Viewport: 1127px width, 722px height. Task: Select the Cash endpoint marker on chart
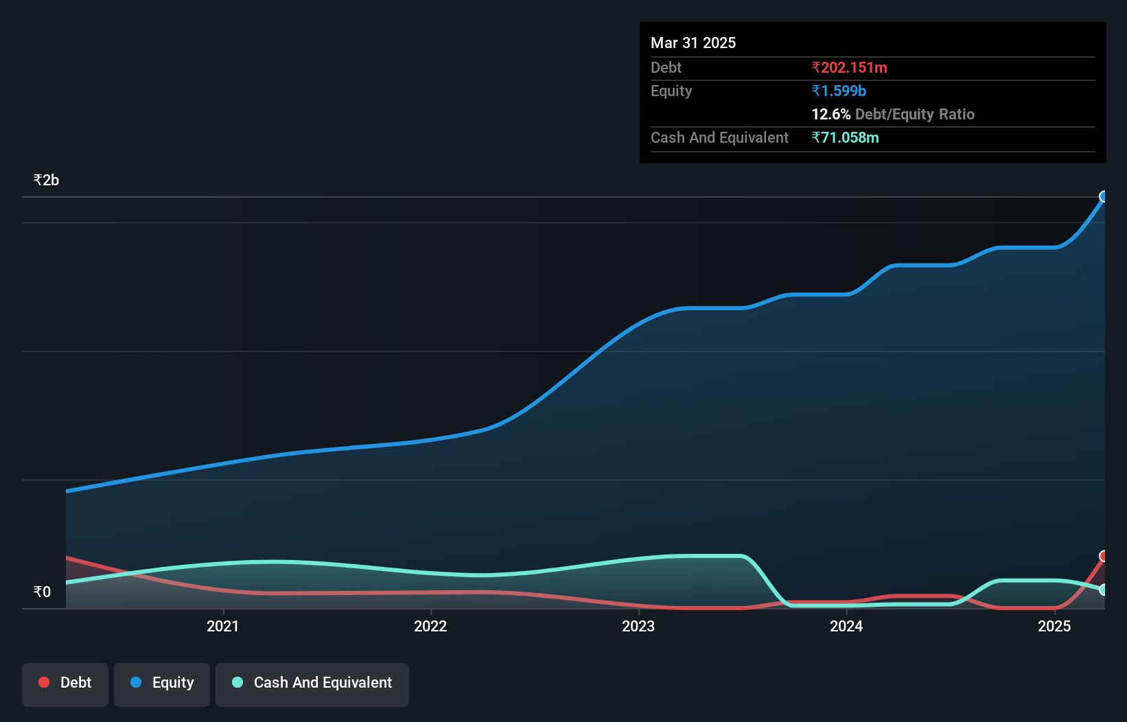pos(1104,590)
